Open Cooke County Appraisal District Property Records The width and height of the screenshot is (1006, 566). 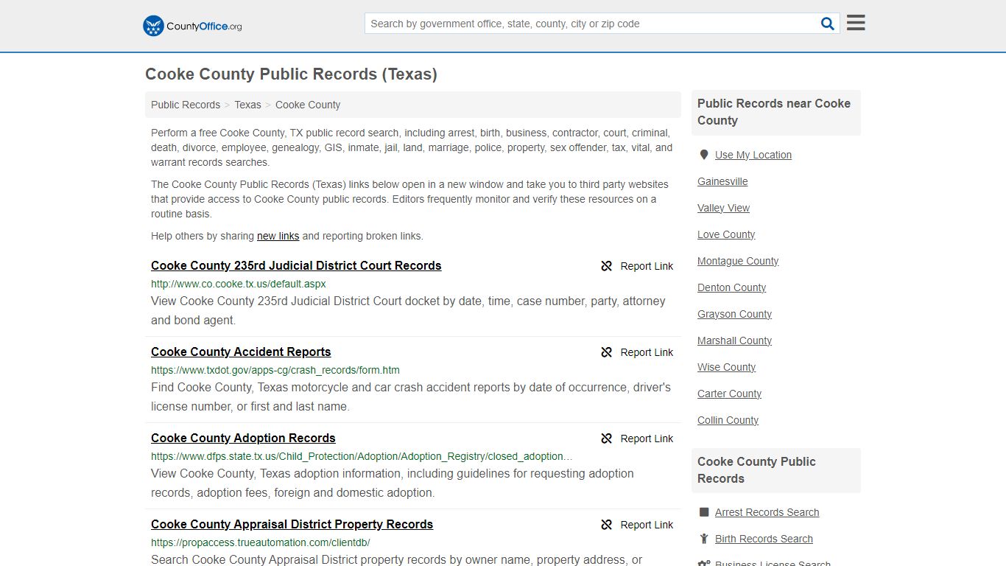coord(292,524)
